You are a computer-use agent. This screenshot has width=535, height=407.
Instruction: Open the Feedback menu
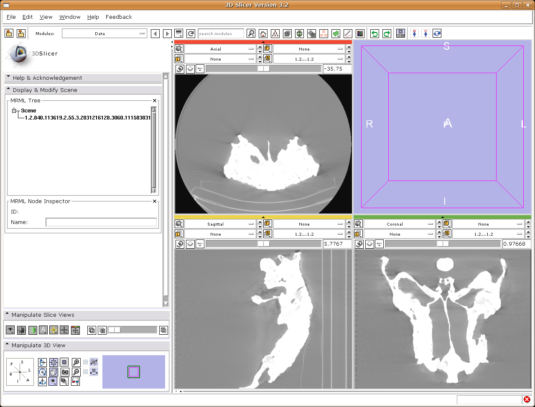(119, 17)
